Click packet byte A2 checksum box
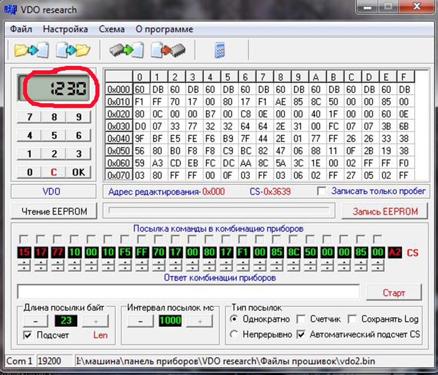Image resolution: width=438 pixels, height=375 pixels. pos(395,252)
